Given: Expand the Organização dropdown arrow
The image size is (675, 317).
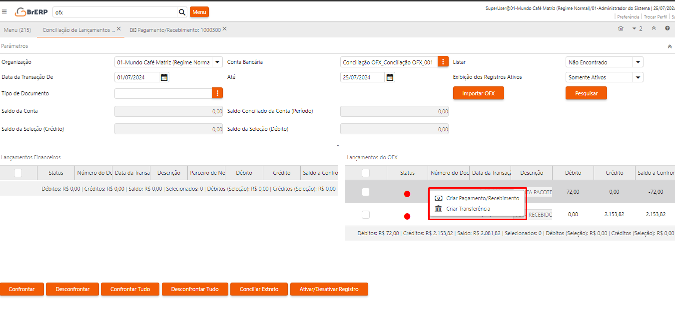Looking at the screenshot, I should 217,62.
